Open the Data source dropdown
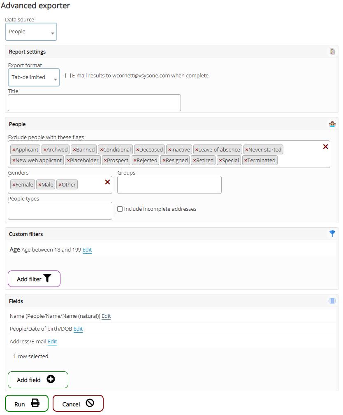343x415 pixels. click(31, 32)
